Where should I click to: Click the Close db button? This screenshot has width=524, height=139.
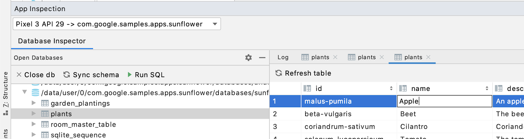coord(36,75)
